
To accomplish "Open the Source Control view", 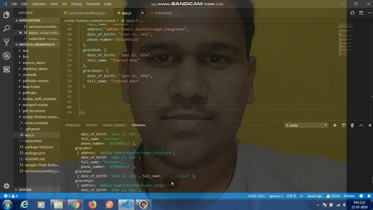I will (6, 42).
